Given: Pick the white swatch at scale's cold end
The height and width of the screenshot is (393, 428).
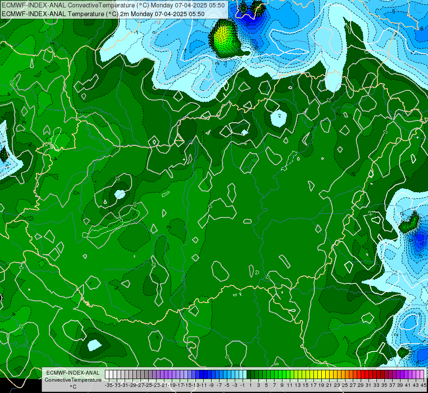Looking at the screenshot, I should tap(107, 375).
